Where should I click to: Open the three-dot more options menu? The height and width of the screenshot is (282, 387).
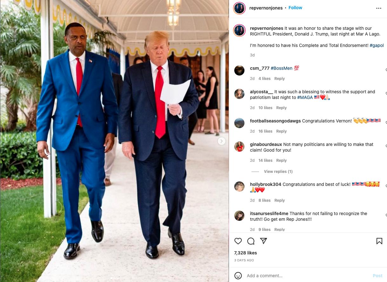(379, 8)
